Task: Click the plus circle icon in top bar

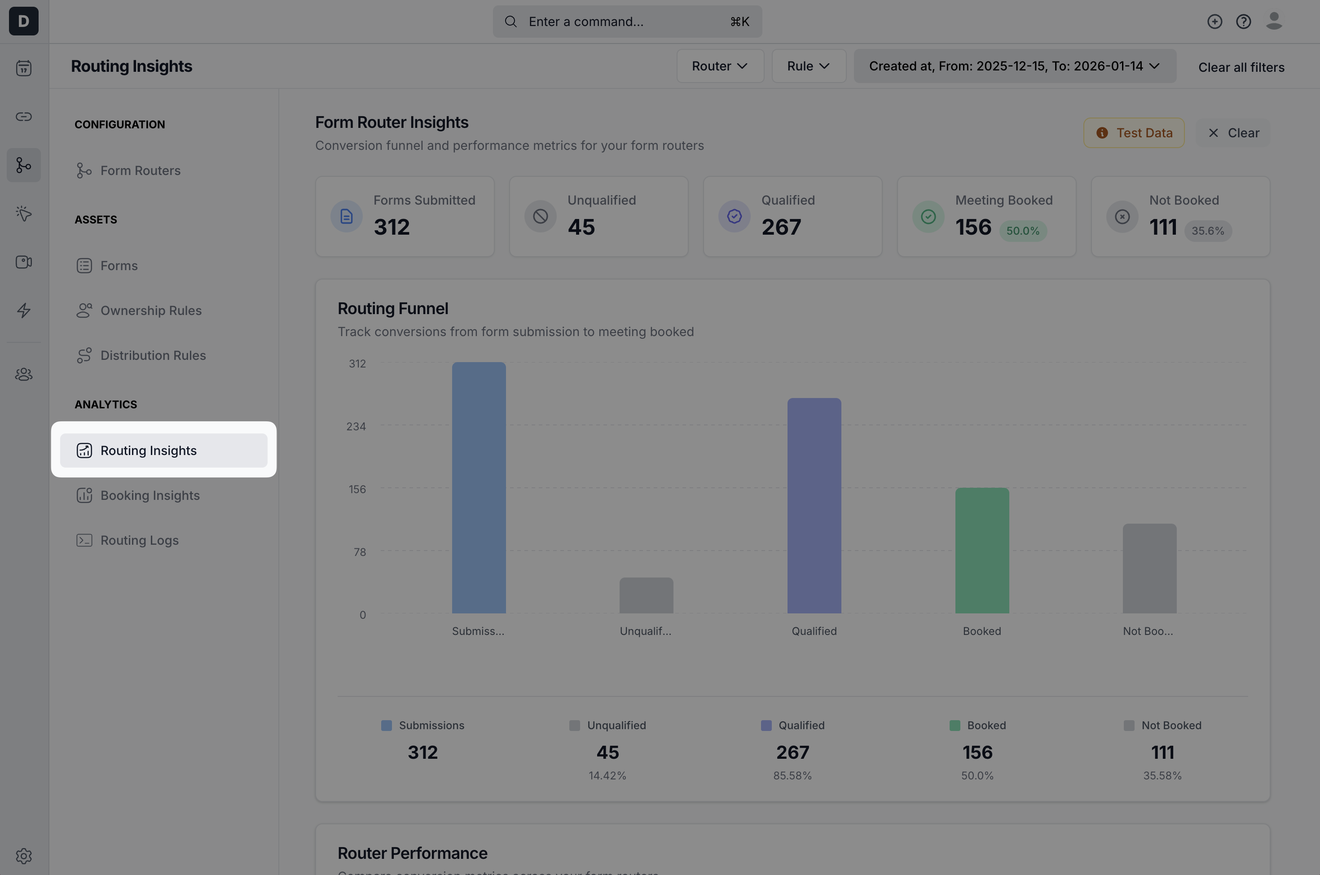Action: pyautogui.click(x=1214, y=22)
